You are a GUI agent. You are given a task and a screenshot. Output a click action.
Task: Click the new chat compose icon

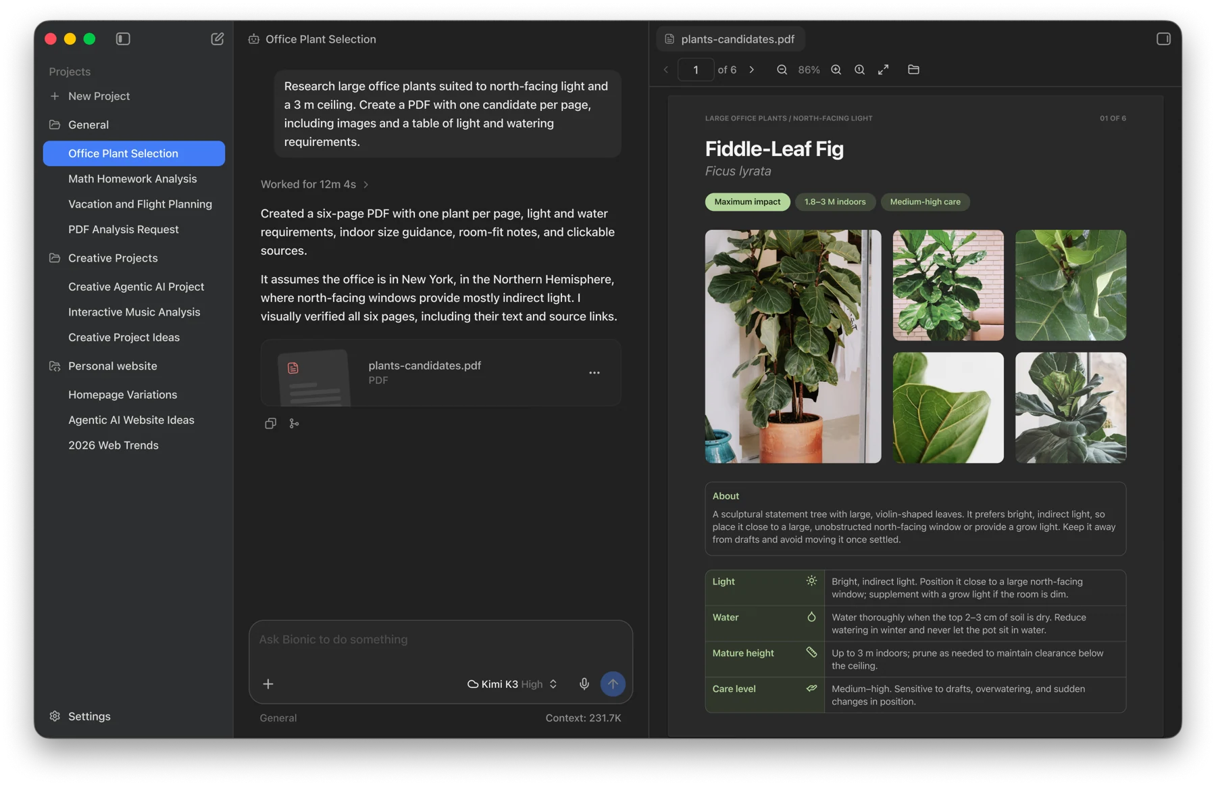(x=217, y=39)
